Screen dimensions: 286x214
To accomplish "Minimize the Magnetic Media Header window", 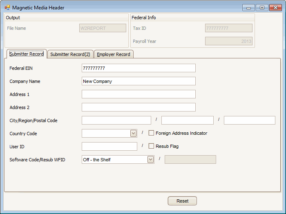I will click(x=248, y=7).
